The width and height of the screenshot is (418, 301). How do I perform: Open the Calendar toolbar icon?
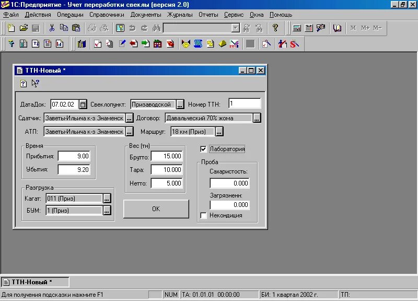[x=309, y=28]
